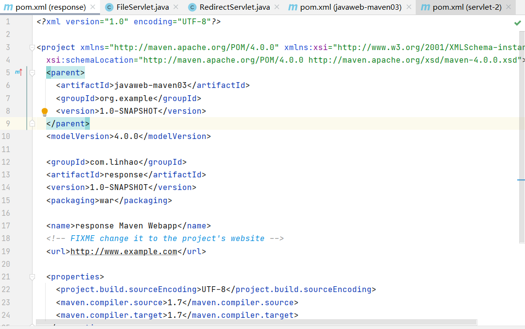Click the http://www.example.com URL link
The image size is (525, 329).
point(124,252)
